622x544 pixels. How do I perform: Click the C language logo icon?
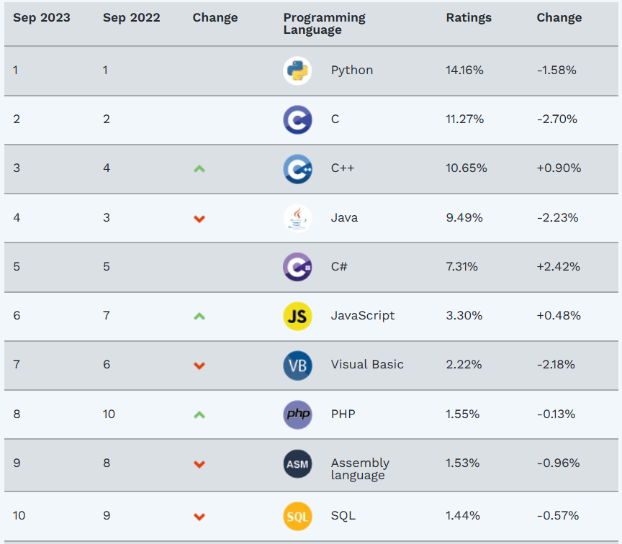click(297, 119)
